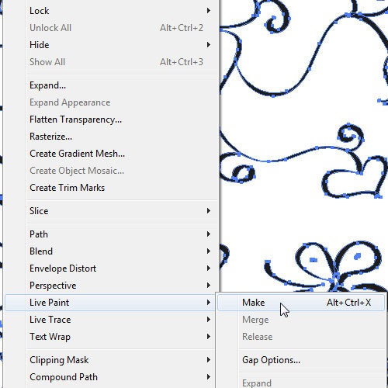Choose Make in the Live Paint submenu
This screenshot has height=388, width=388.
[301, 303]
